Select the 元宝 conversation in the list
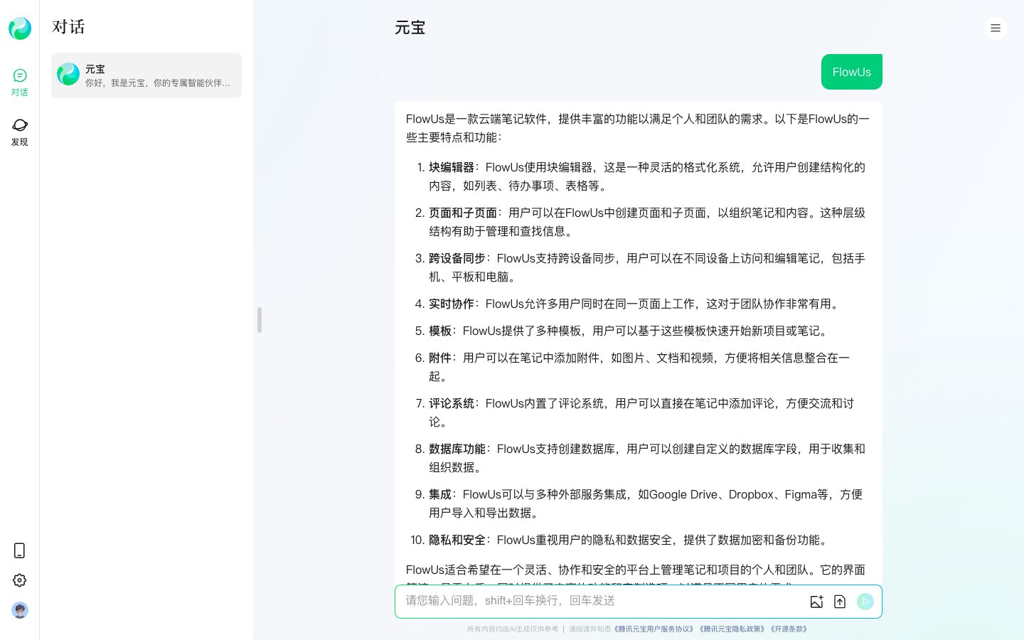 click(x=146, y=75)
